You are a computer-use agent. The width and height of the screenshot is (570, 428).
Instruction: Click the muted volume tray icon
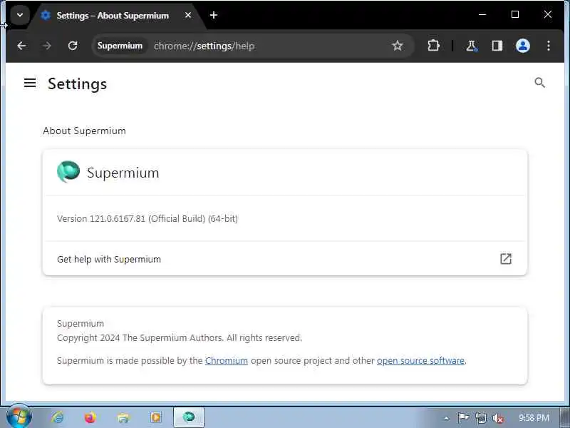(497, 418)
